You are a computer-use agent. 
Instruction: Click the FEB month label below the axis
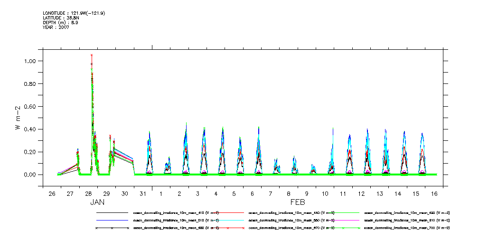298,202
